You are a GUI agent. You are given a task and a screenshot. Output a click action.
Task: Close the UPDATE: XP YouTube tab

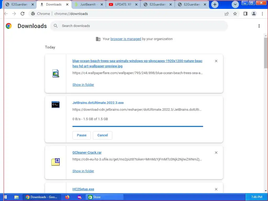click(x=136, y=4)
